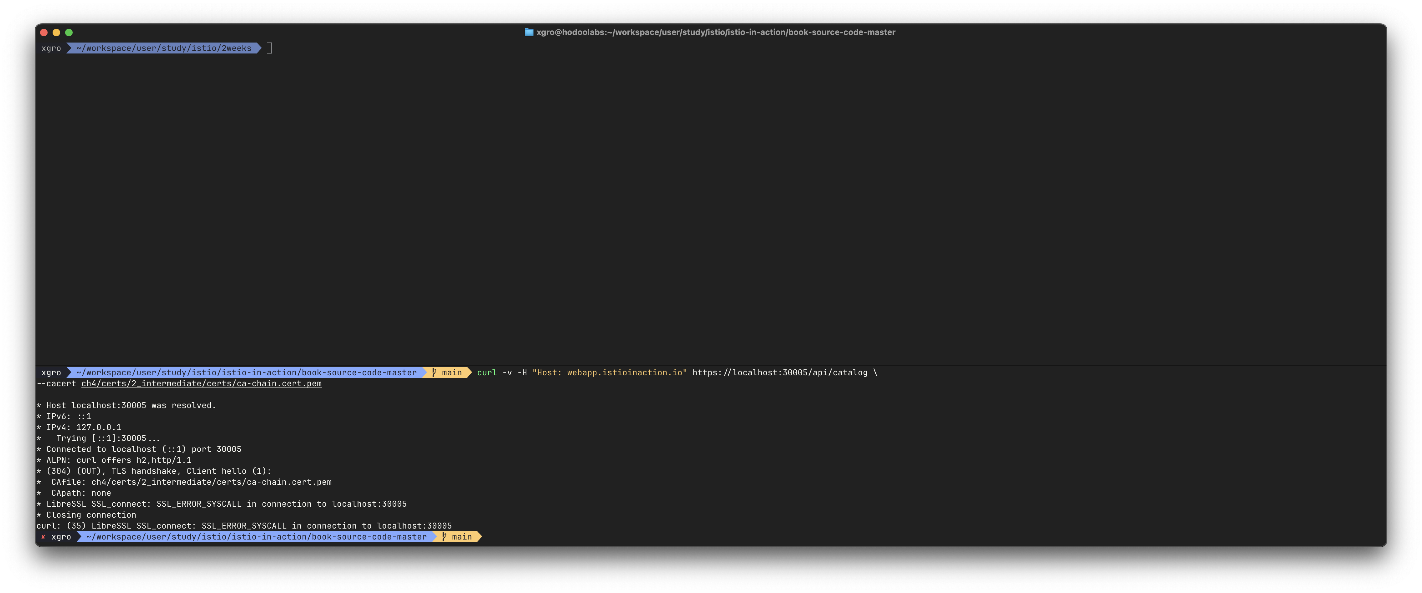The image size is (1422, 593).
Task: Click the "* LibreSSL SSL_connect" starred error line
Action: click(222, 504)
